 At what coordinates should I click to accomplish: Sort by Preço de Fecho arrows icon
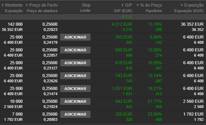point(27,5)
